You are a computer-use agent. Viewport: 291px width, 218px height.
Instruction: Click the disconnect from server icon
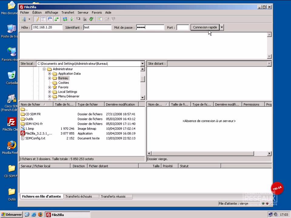point(85,19)
